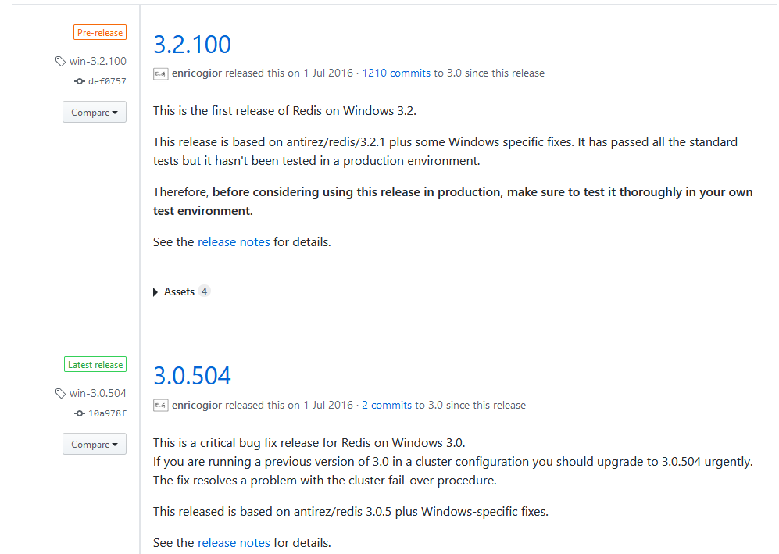This screenshot has height=554, width=779.
Task: Click enricogior username in 3.0.504 release
Action: coord(197,405)
